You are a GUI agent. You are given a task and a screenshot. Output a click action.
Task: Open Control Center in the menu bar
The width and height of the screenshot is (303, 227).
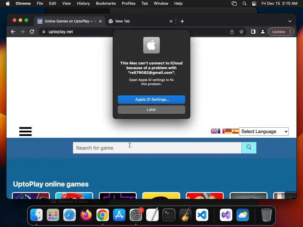pyautogui.click(x=254, y=4)
